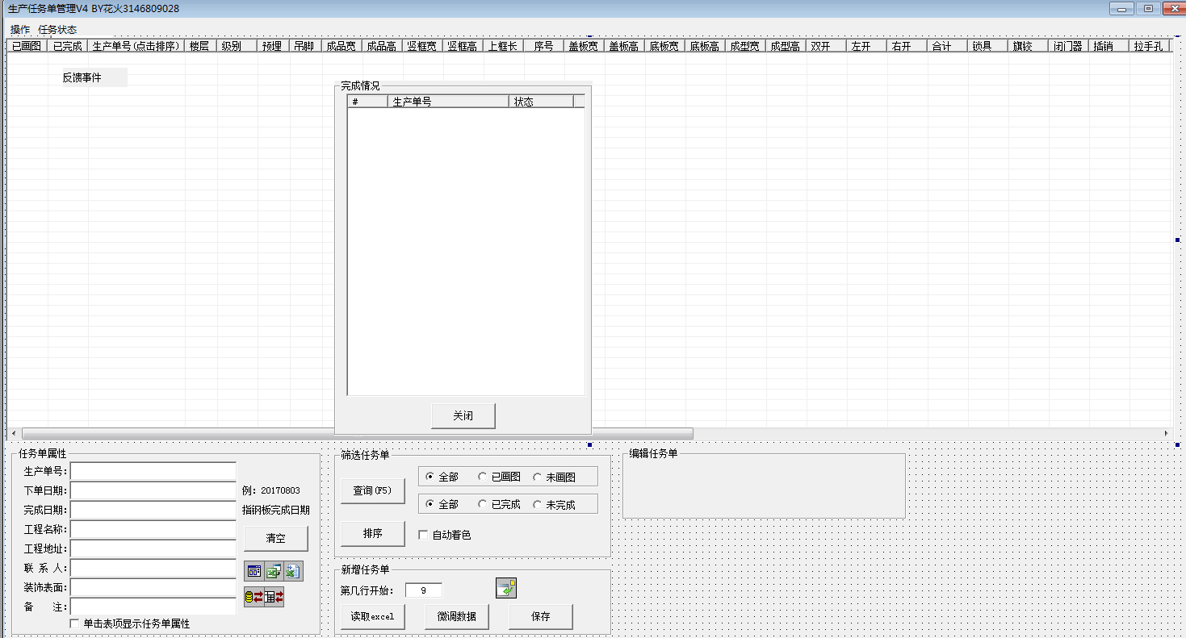This screenshot has height=638, width=1186.
Task: Click the horizontal scrollbar right arrow
Action: click(x=1166, y=434)
